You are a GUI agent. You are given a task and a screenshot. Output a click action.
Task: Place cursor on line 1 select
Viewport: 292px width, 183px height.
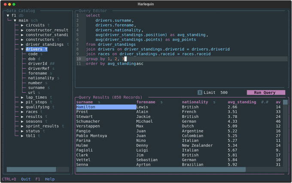(x=93, y=15)
